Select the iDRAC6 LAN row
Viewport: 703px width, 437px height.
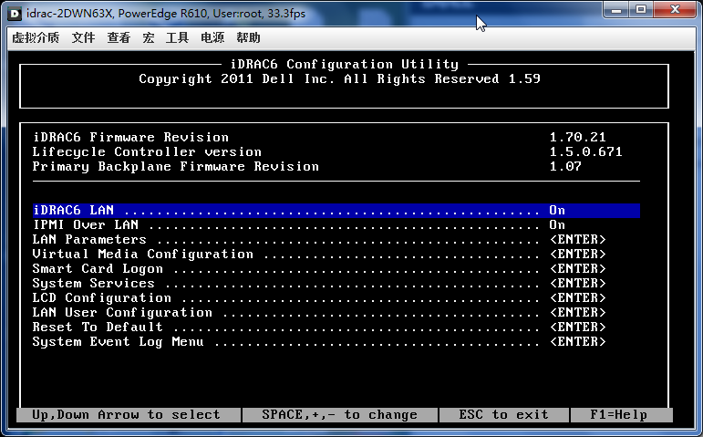336,211
